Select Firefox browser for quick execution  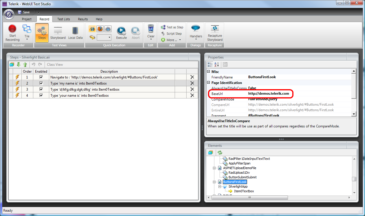point(100,29)
